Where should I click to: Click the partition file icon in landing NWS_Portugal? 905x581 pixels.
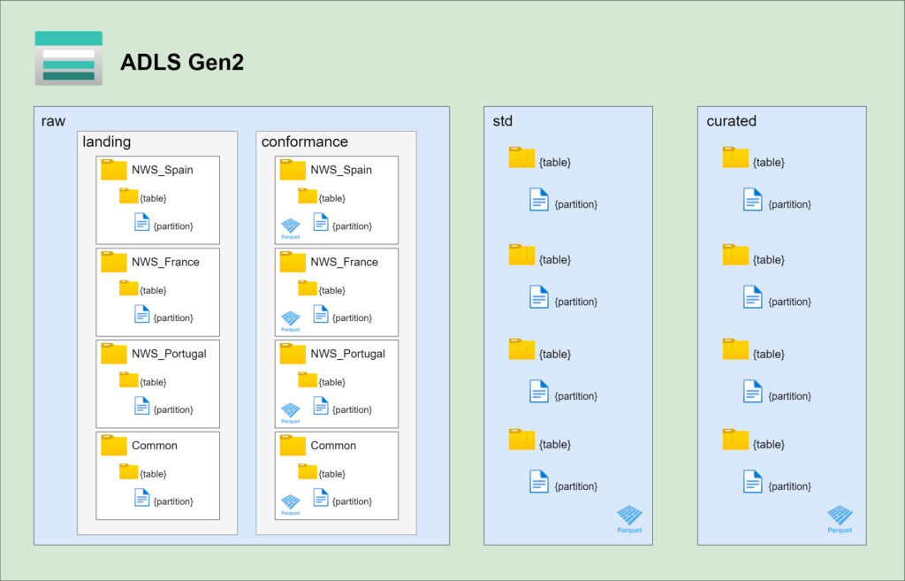tap(141, 406)
